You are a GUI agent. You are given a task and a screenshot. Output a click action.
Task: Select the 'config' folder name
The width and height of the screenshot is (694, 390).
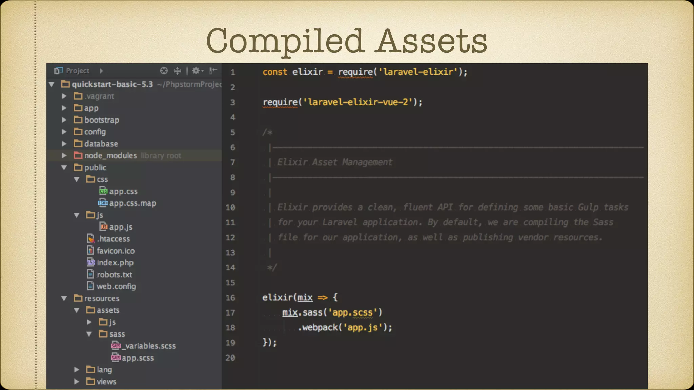95,132
